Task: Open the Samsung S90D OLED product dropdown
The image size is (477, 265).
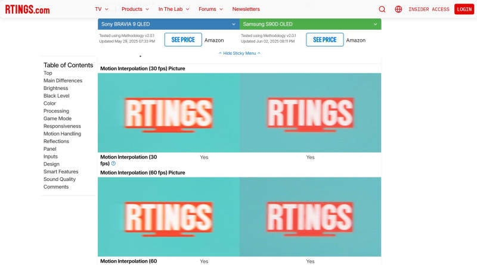Action: pos(310,24)
